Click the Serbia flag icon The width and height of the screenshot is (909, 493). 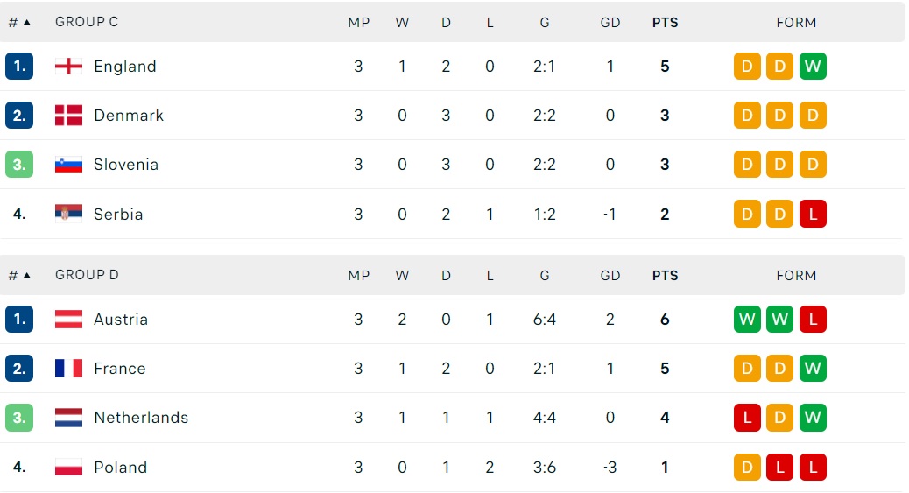coord(68,214)
